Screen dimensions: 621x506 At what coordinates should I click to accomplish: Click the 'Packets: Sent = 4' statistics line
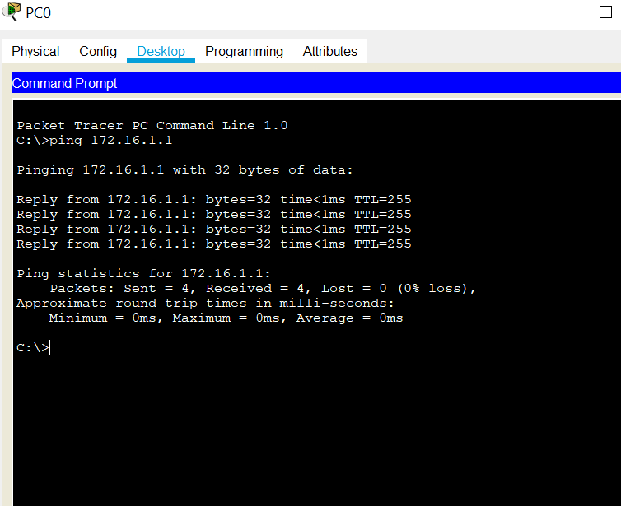click(263, 289)
